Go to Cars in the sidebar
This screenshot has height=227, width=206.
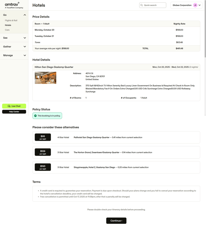7,30
